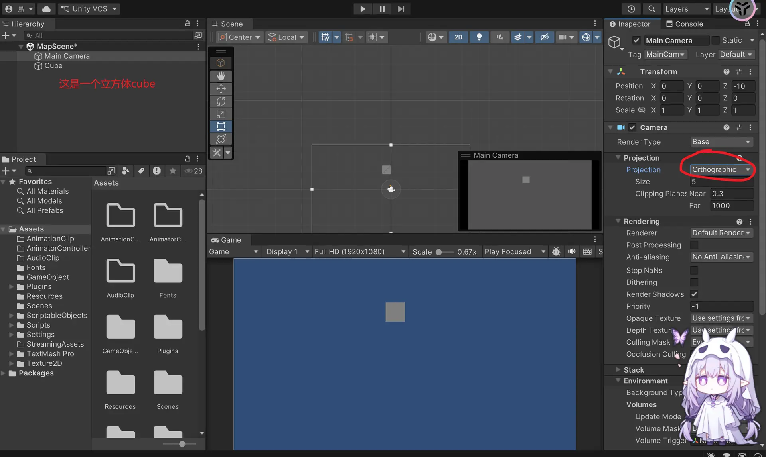Mute Game view audio icon
This screenshot has height=457, width=766.
pyautogui.click(x=572, y=251)
